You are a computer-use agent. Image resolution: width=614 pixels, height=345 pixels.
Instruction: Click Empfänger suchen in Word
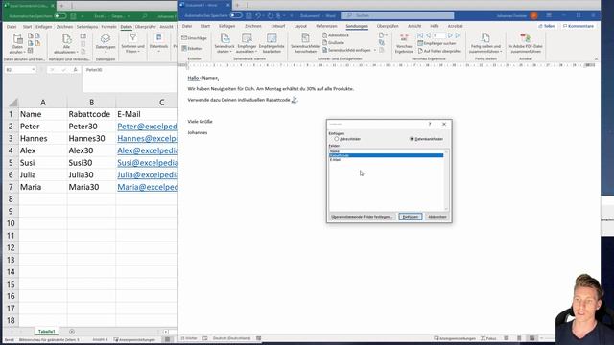pos(437,43)
